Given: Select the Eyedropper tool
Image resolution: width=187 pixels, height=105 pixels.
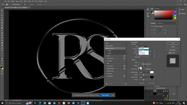Looking at the screenshot, I should pos(2,25).
